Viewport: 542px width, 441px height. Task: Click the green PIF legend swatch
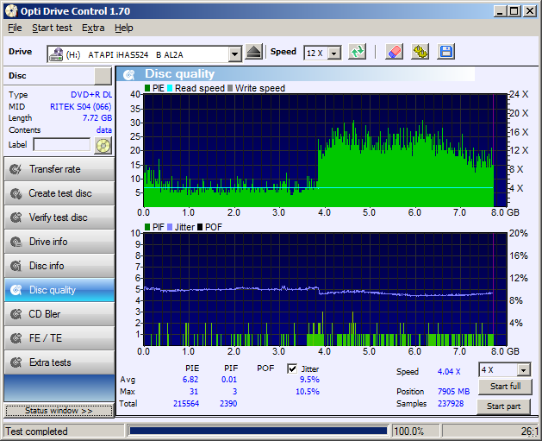click(147, 227)
